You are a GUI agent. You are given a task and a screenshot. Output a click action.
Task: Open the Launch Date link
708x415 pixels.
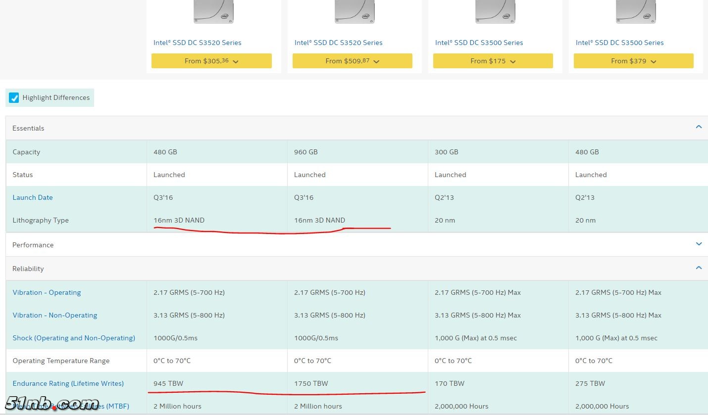pos(33,197)
